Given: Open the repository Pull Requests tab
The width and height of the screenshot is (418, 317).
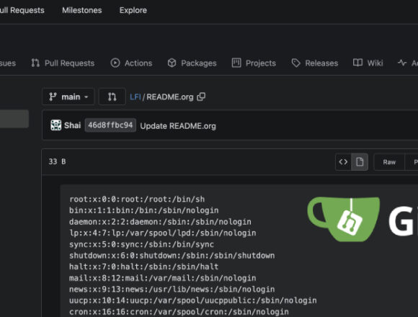Looking at the screenshot, I should pos(63,63).
